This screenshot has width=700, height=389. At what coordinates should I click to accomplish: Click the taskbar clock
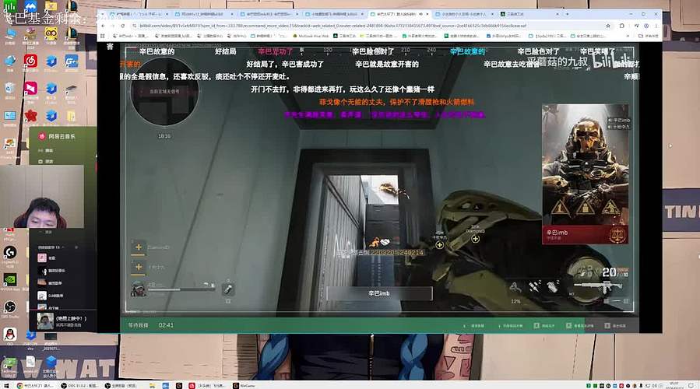(674, 385)
